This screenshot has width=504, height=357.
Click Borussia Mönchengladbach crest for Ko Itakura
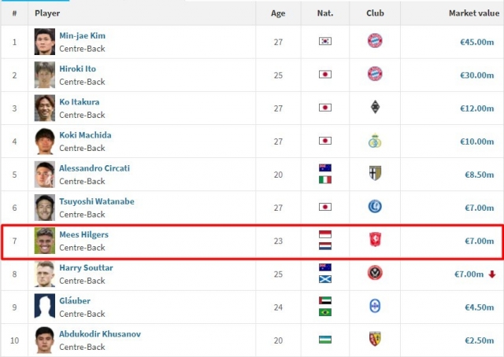[x=375, y=107]
